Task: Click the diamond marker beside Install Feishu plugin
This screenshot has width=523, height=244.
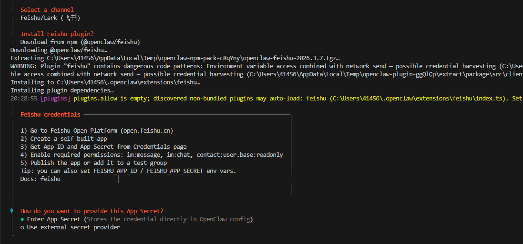Action: (12, 34)
